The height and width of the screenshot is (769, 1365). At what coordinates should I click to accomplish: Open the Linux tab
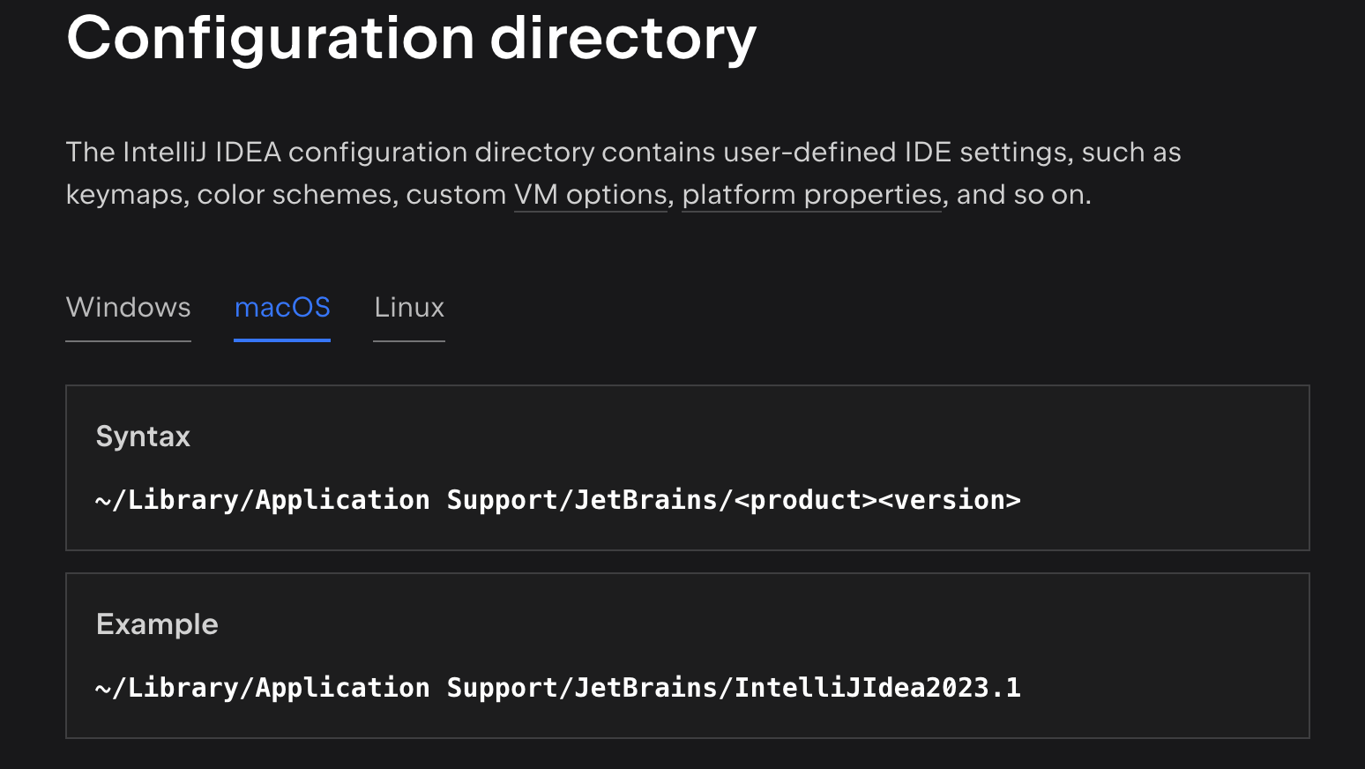point(409,307)
